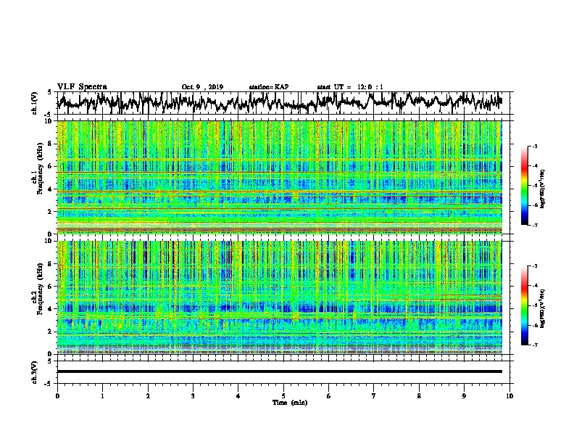Click the '5' tick on ch.3(V) axis
This screenshot has height=444, width=574.
[49, 361]
